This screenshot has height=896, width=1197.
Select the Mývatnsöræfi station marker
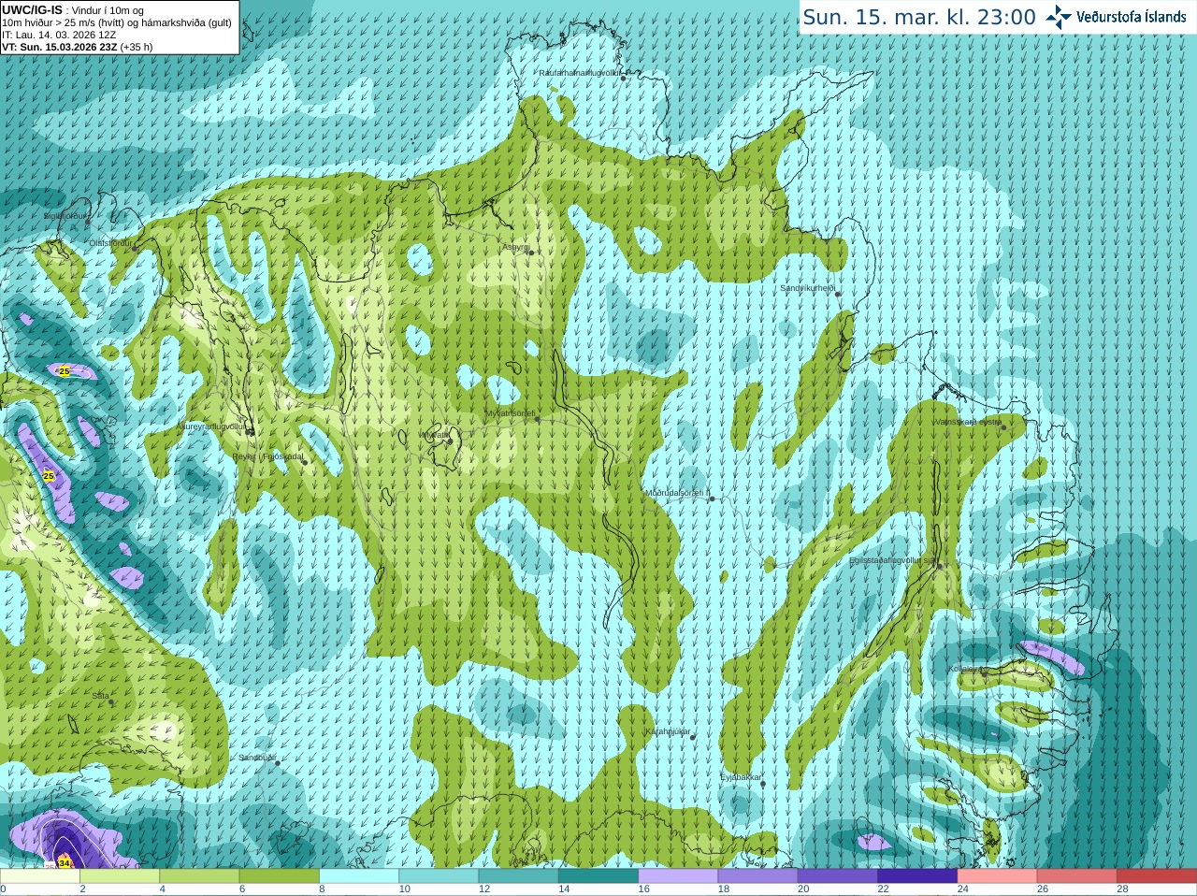pyautogui.click(x=537, y=419)
